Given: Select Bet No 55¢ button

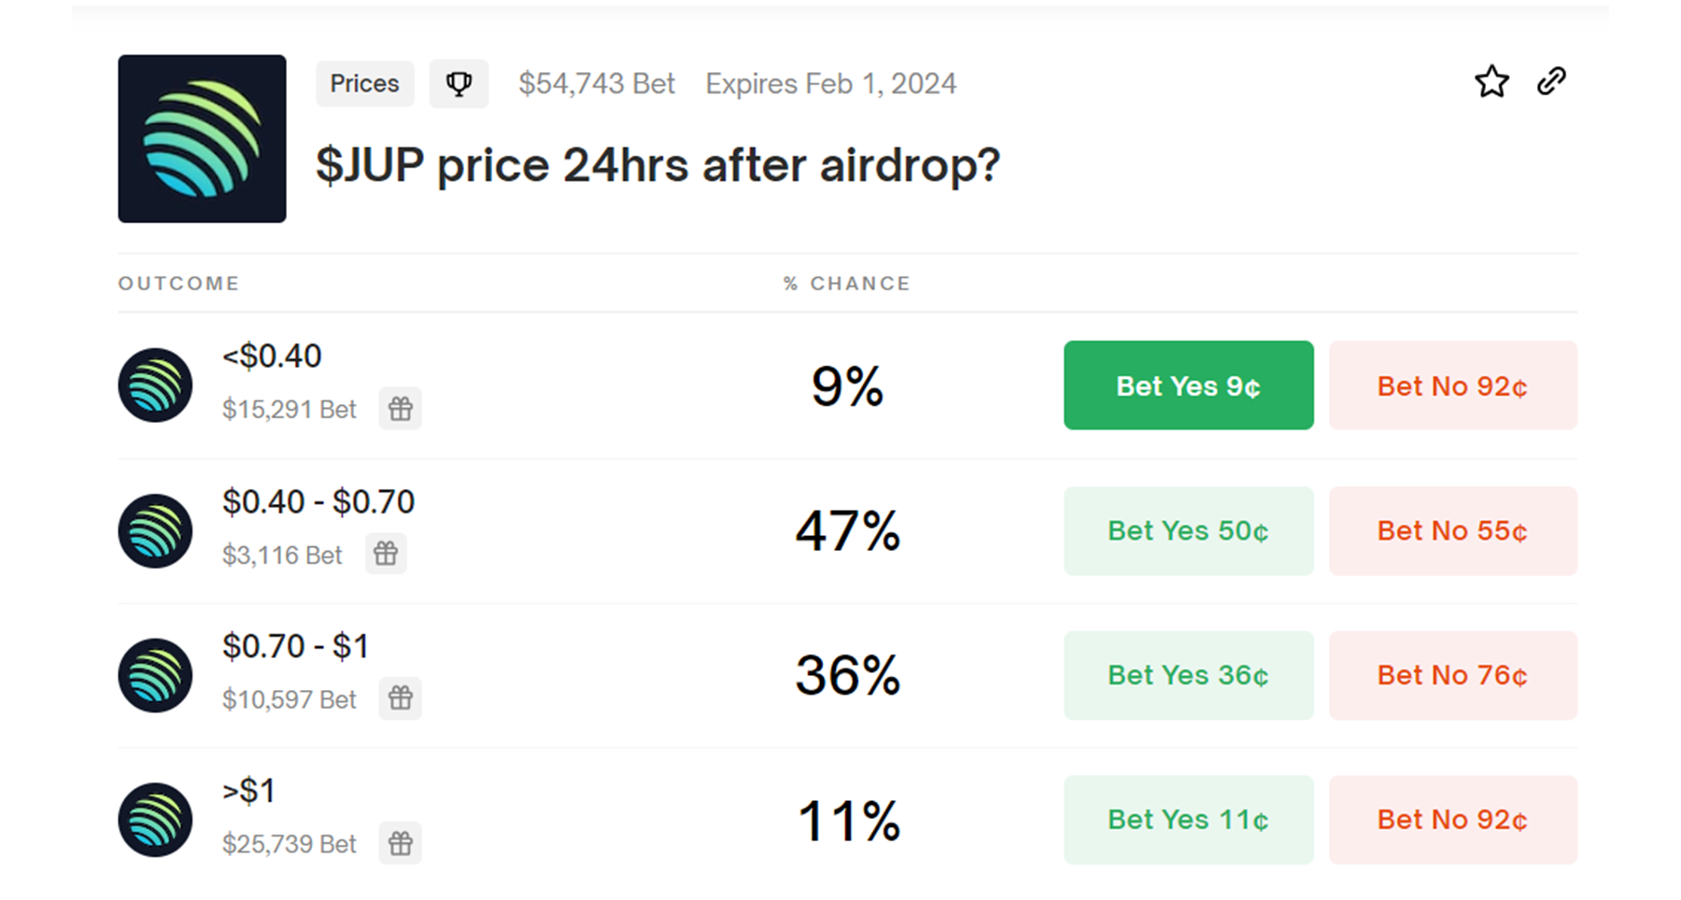Looking at the screenshot, I should pyautogui.click(x=1452, y=531).
